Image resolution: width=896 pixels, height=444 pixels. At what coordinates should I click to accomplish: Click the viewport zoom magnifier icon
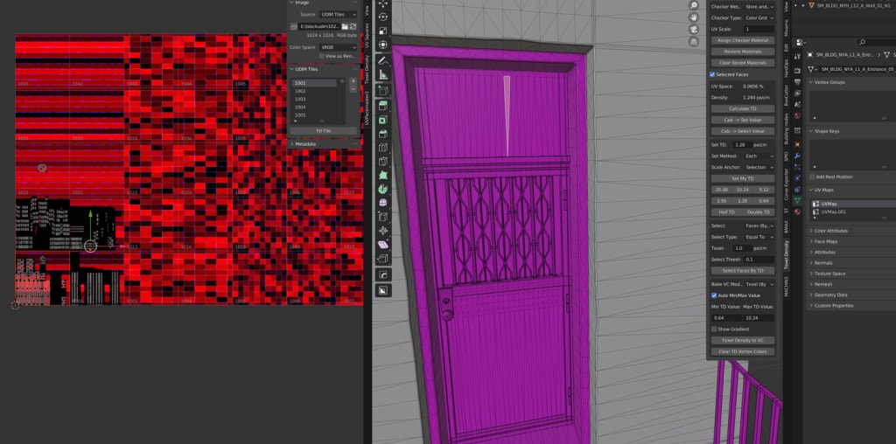point(694,3)
